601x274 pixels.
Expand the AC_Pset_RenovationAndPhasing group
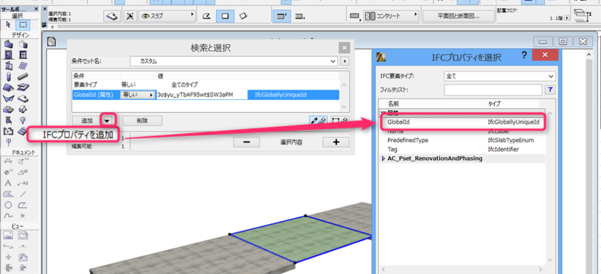pos(384,159)
